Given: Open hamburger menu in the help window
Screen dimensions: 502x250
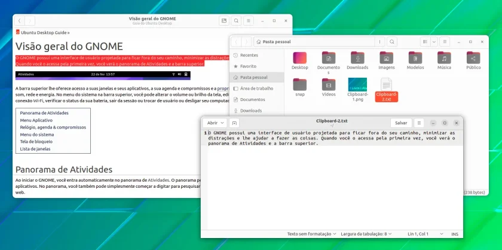Looking at the screenshot, I should click(249, 21).
